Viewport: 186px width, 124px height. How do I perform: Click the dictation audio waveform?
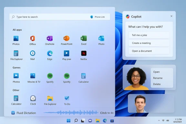71,112
